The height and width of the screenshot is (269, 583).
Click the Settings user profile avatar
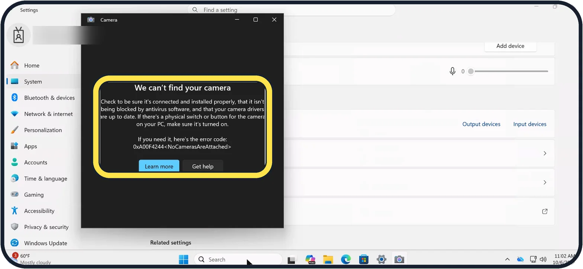click(19, 36)
